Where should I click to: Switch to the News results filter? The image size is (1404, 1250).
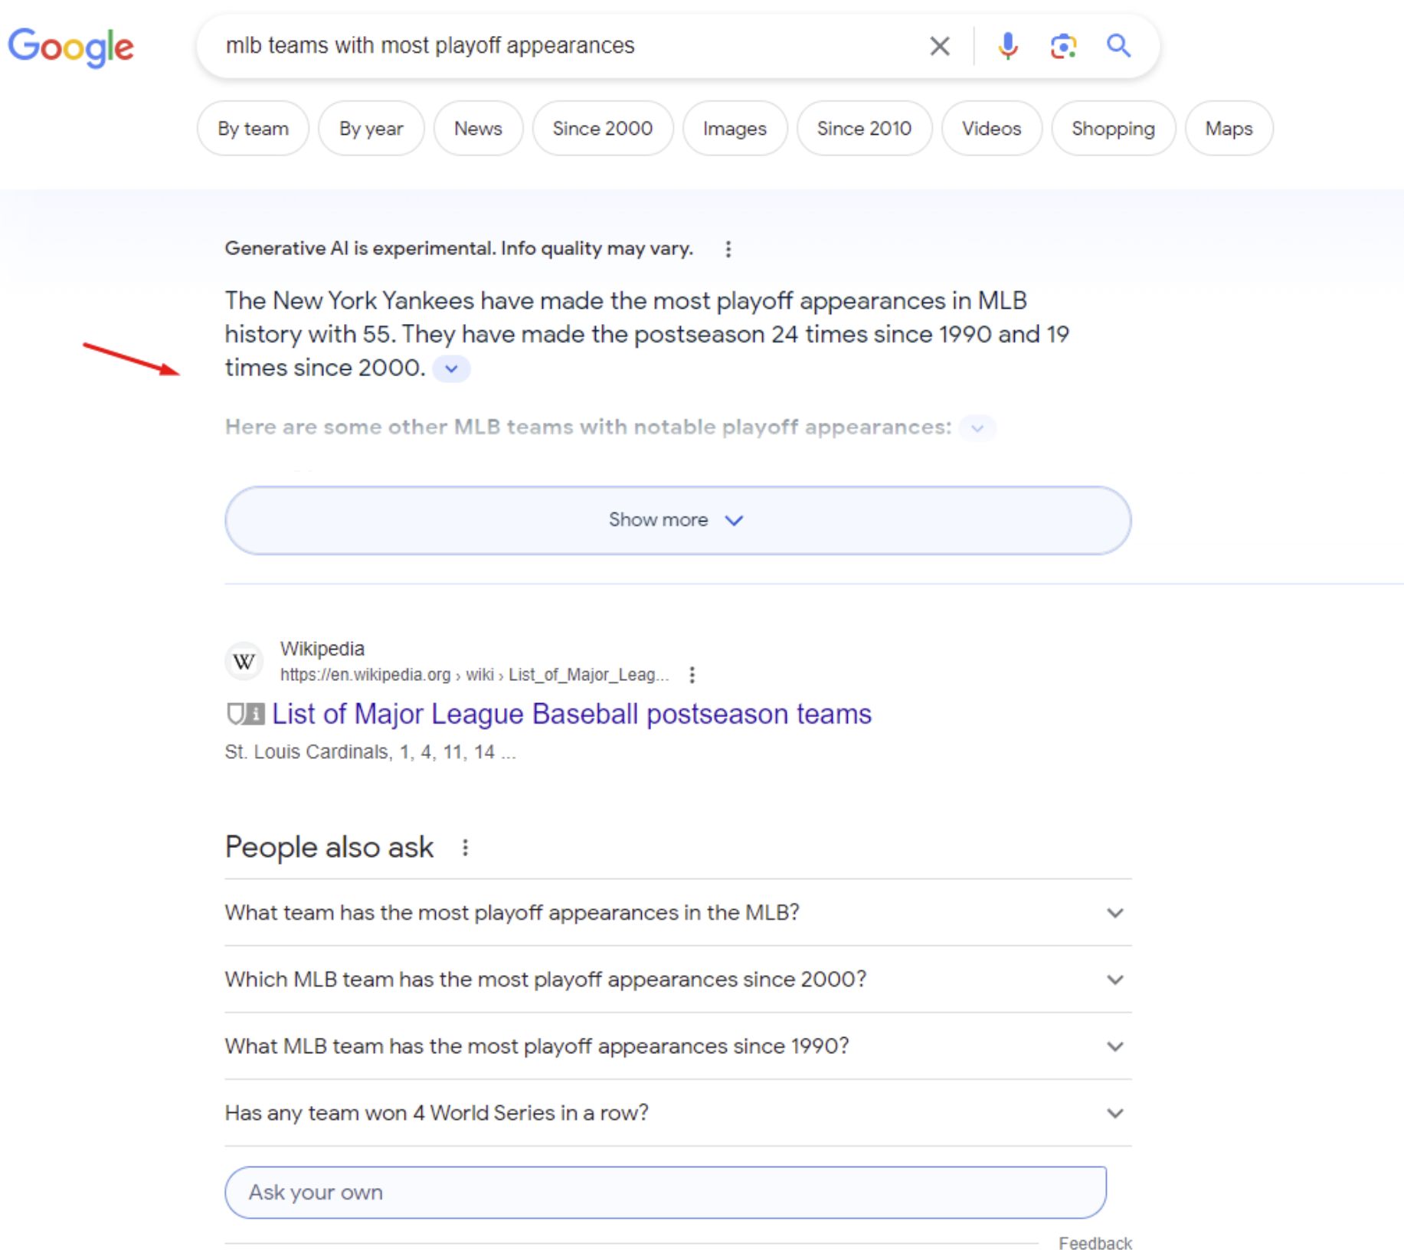tap(477, 128)
